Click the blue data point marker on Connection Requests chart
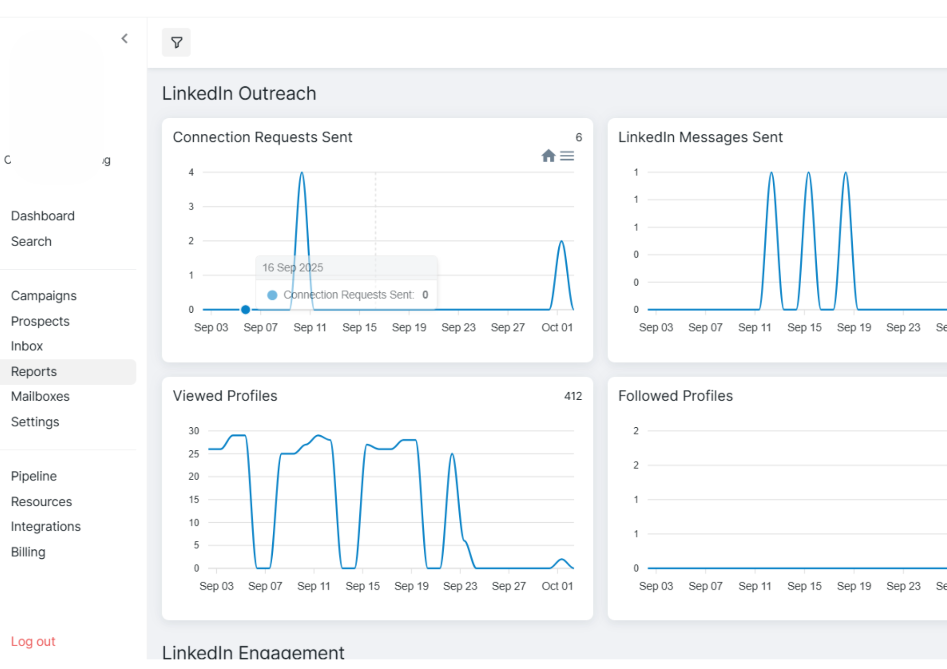947x669 pixels. pyautogui.click(x=245, y=309)
